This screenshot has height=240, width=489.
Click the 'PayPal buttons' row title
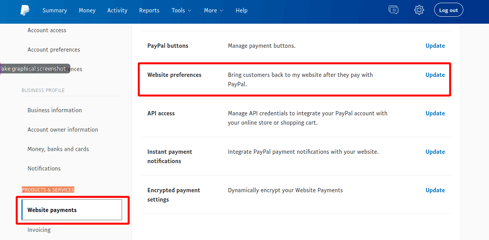168,46
